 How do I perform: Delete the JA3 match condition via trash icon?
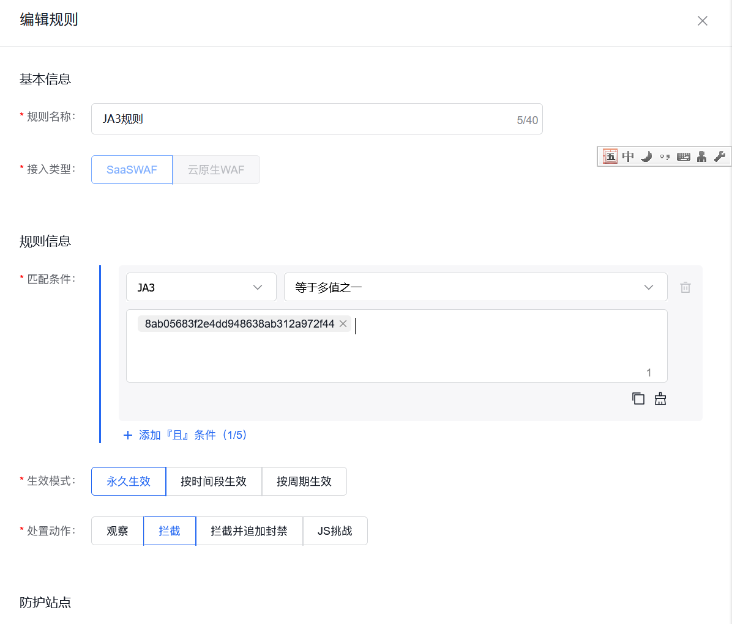click(685, 287)
